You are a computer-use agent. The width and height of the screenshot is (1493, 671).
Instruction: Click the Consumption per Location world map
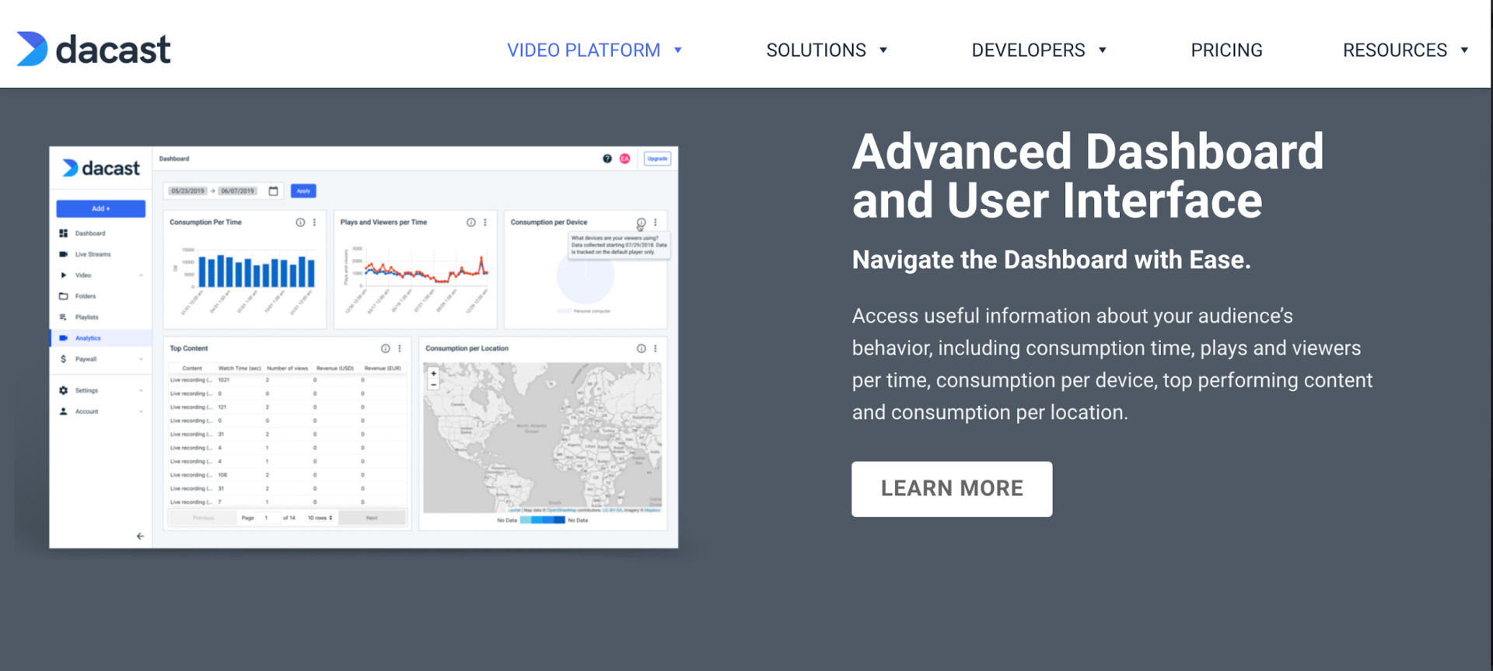(542, 438)
